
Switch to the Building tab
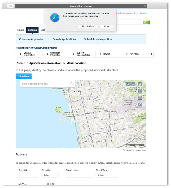pos(32,30)
